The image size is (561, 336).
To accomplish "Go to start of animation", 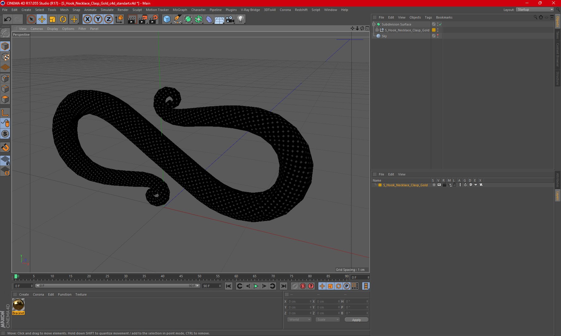I will coord(228,286).
